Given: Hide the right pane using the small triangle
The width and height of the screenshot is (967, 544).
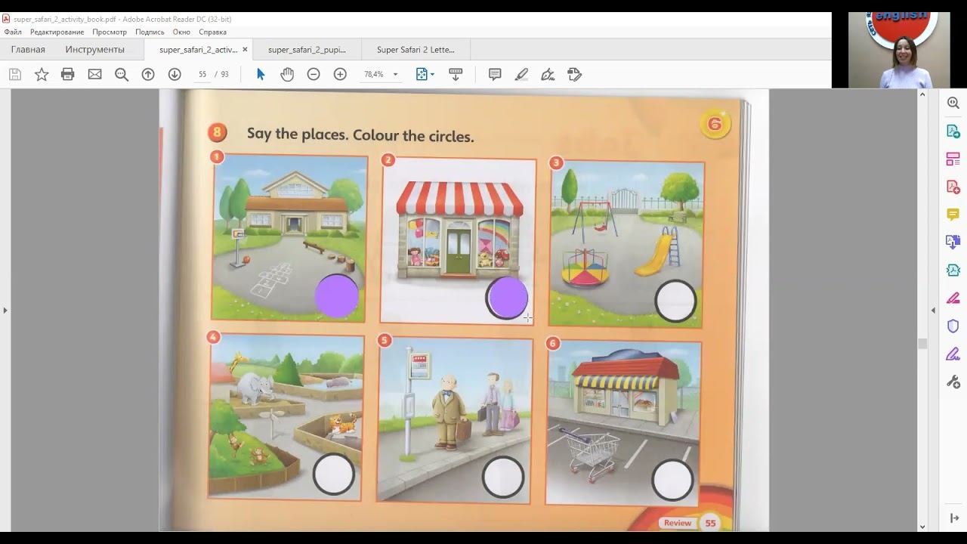Looking at the screenshot, I should pyautogui.click(x=933, y=311).
